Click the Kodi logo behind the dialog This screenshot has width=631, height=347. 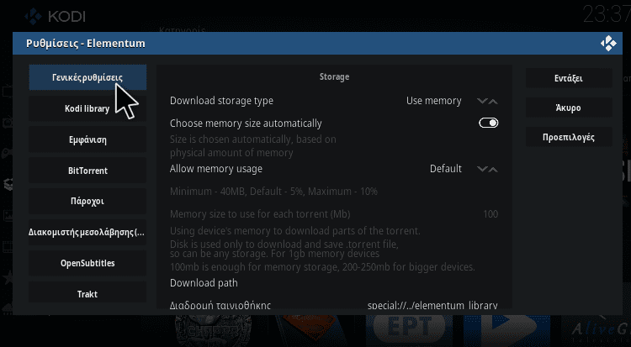coord(56,16)
